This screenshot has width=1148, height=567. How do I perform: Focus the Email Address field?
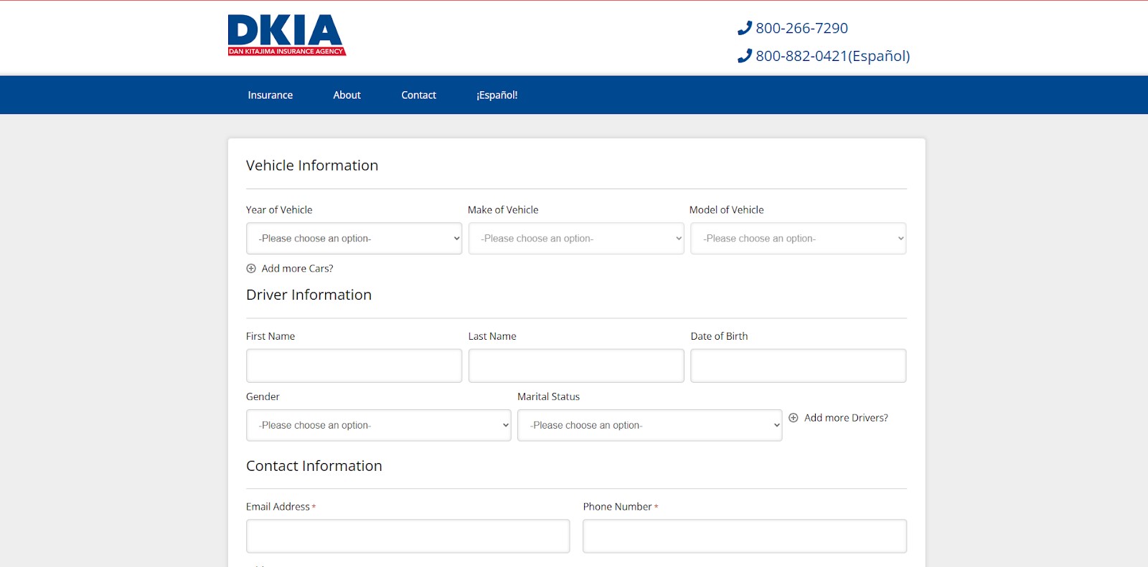pos(408,536)
